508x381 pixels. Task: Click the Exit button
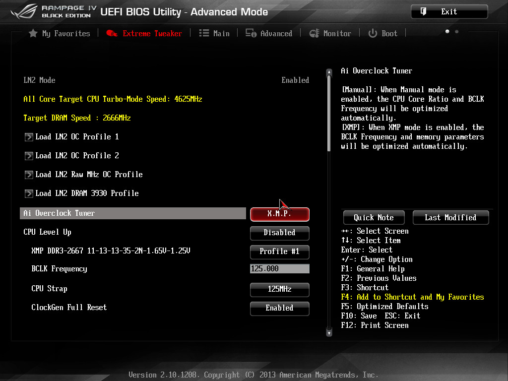pyautogui.click(x=449, y=11)
